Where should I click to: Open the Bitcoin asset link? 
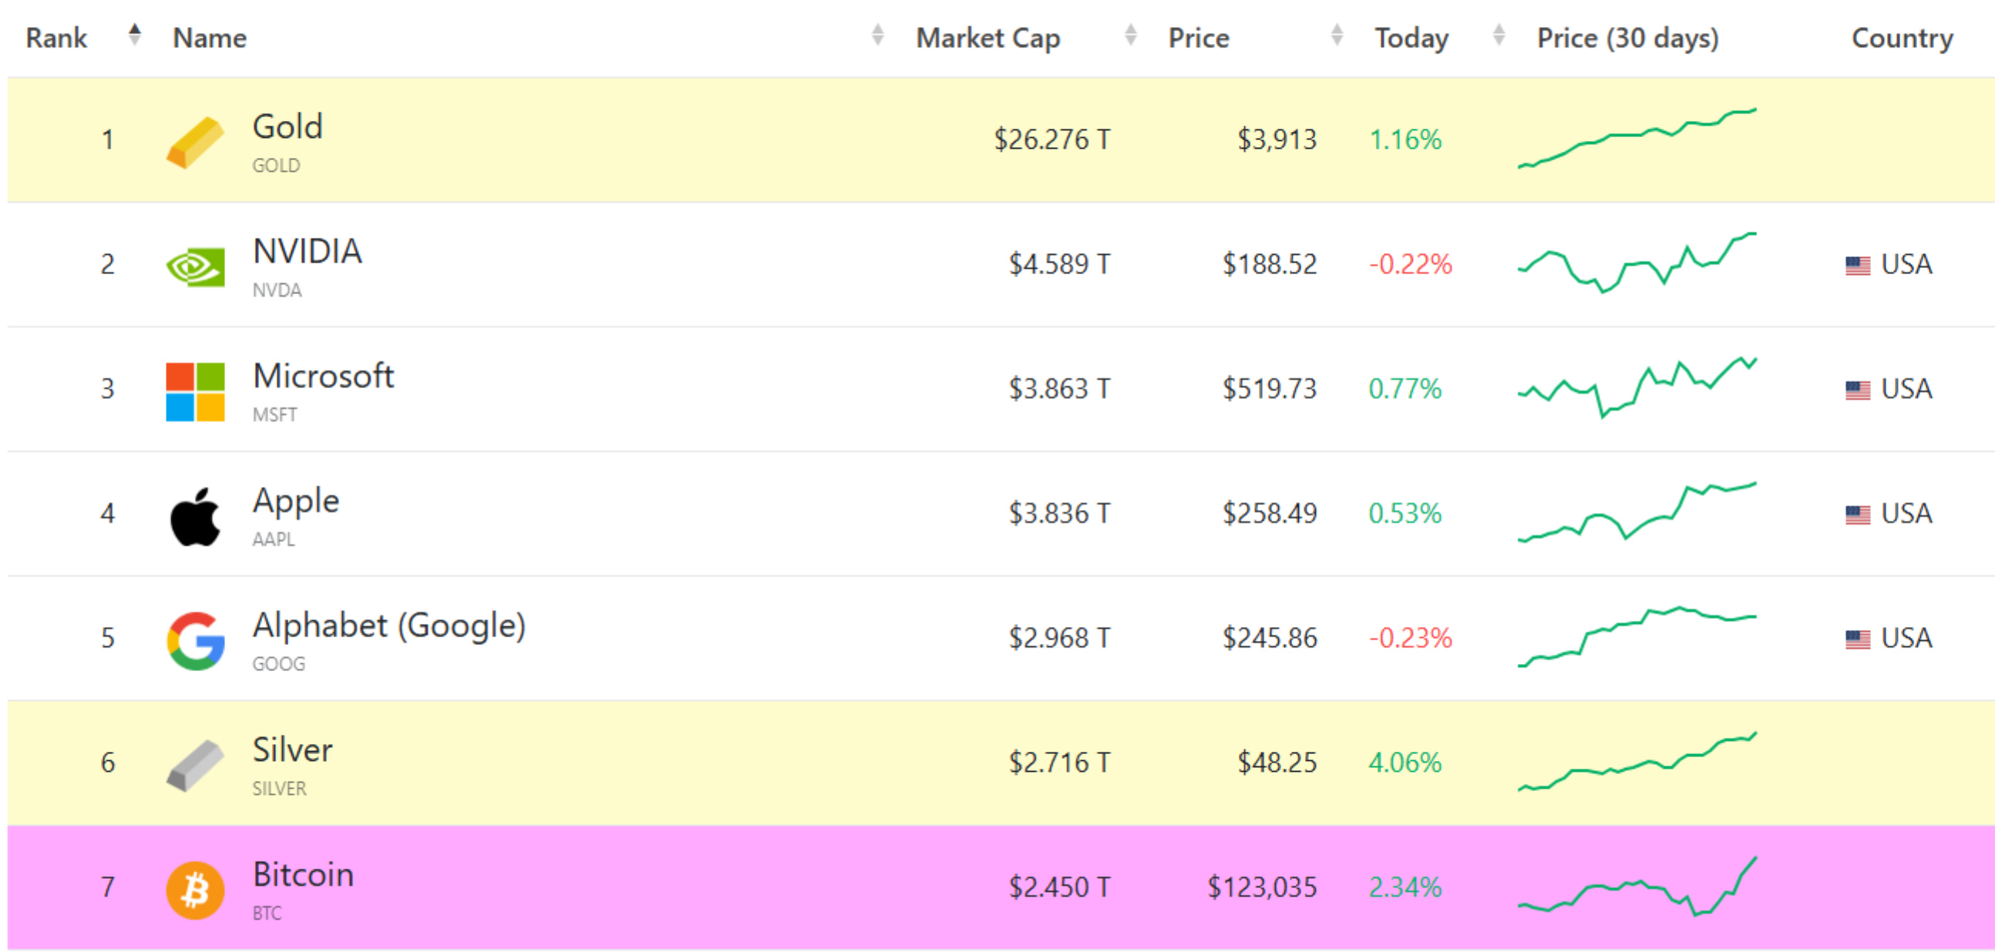click(x=303, y=875)
